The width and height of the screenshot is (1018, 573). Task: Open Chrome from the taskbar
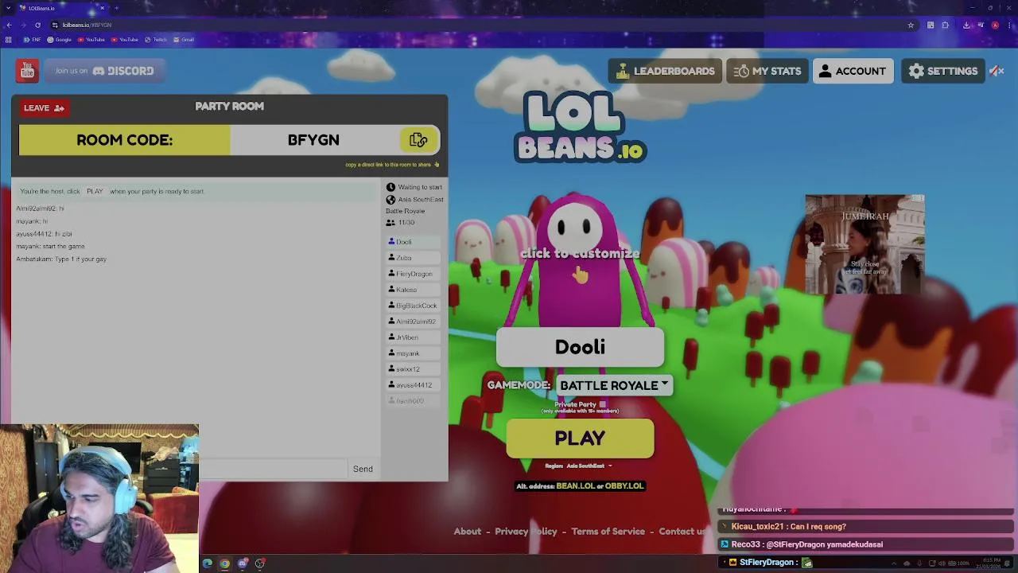224,563
